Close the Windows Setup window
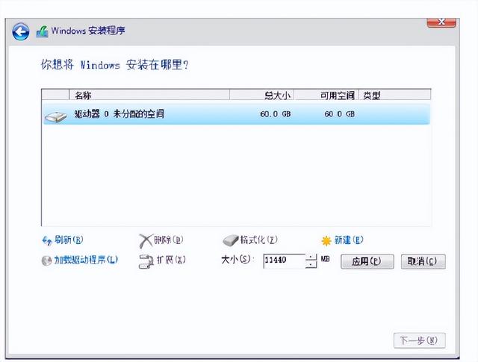 coord(441,22)
